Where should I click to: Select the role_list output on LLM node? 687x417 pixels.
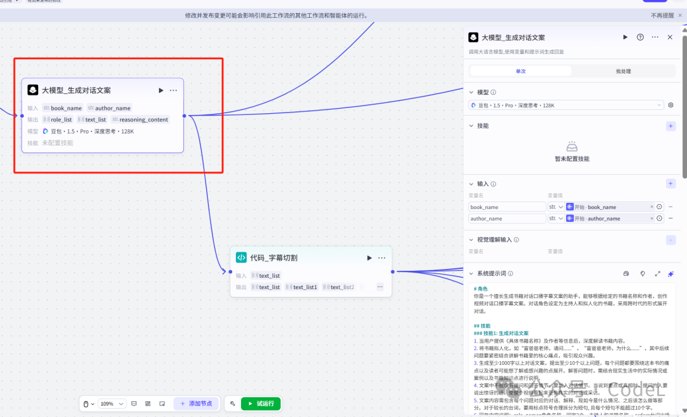57,120
